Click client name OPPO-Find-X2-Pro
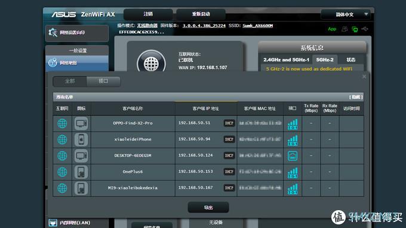The width and height of the screenshot is (406, 228). [133, 123]
